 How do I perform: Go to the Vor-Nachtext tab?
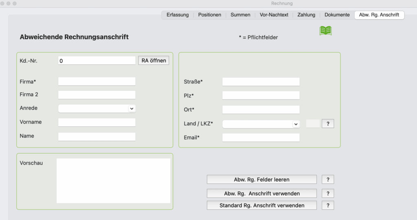pyautogui.click(x=274, y=15)
